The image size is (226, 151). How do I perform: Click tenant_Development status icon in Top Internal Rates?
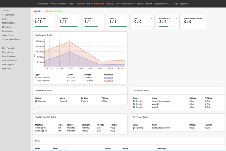pos(134,101)
